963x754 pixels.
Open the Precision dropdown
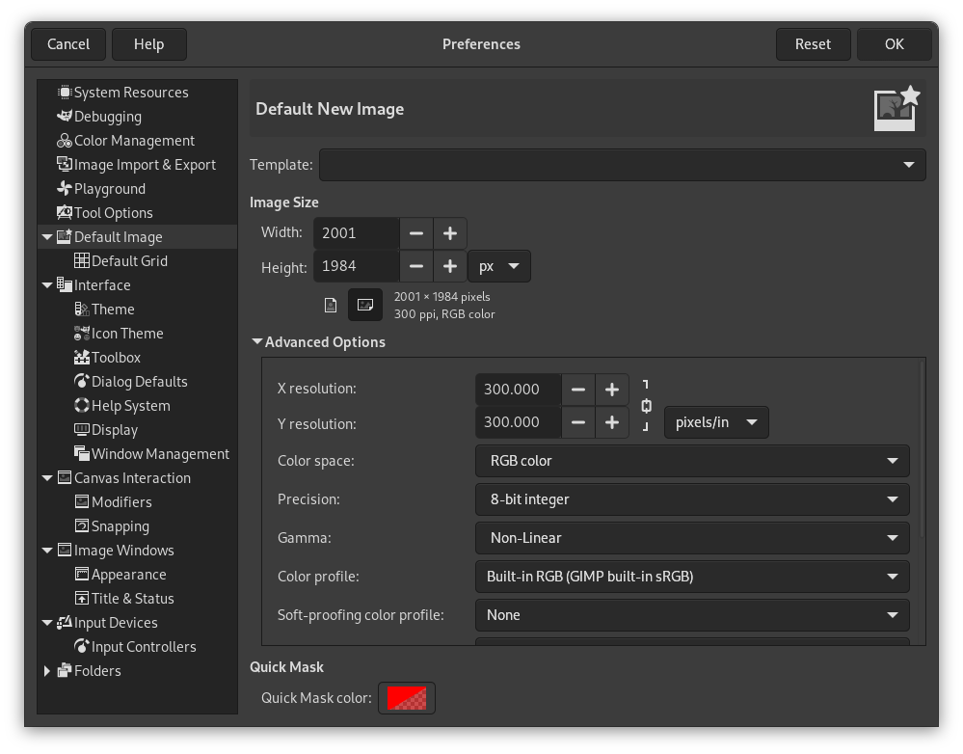pos(691,499)
